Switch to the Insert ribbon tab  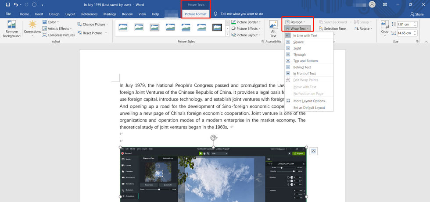(39, 14)
